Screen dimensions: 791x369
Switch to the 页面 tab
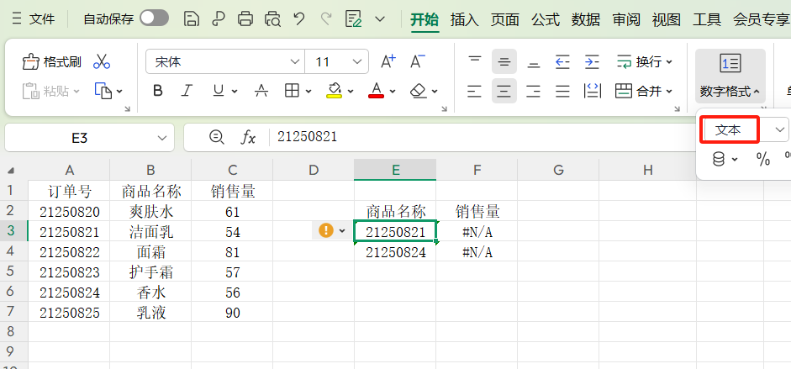(505, 19)
